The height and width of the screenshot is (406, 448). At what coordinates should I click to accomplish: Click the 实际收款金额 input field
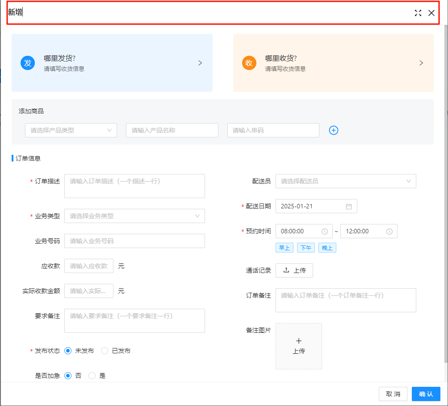pyautogui.click(x=89, y=291)
